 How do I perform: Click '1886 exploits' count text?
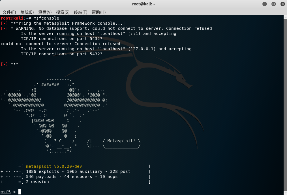42,171
